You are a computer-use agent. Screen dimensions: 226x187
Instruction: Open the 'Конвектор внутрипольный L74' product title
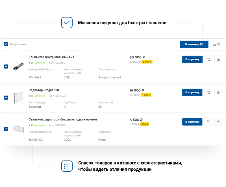coord(51,57)
